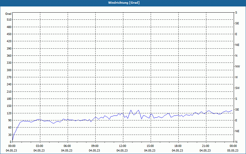Image resolution: width=246 pixels, height=154 pixels.
Task: Select the 480 value on degree axis
Action: click(x=9, y=27)
